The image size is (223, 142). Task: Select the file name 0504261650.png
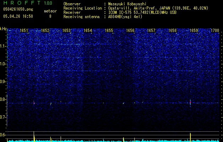(x=18, y=9)
